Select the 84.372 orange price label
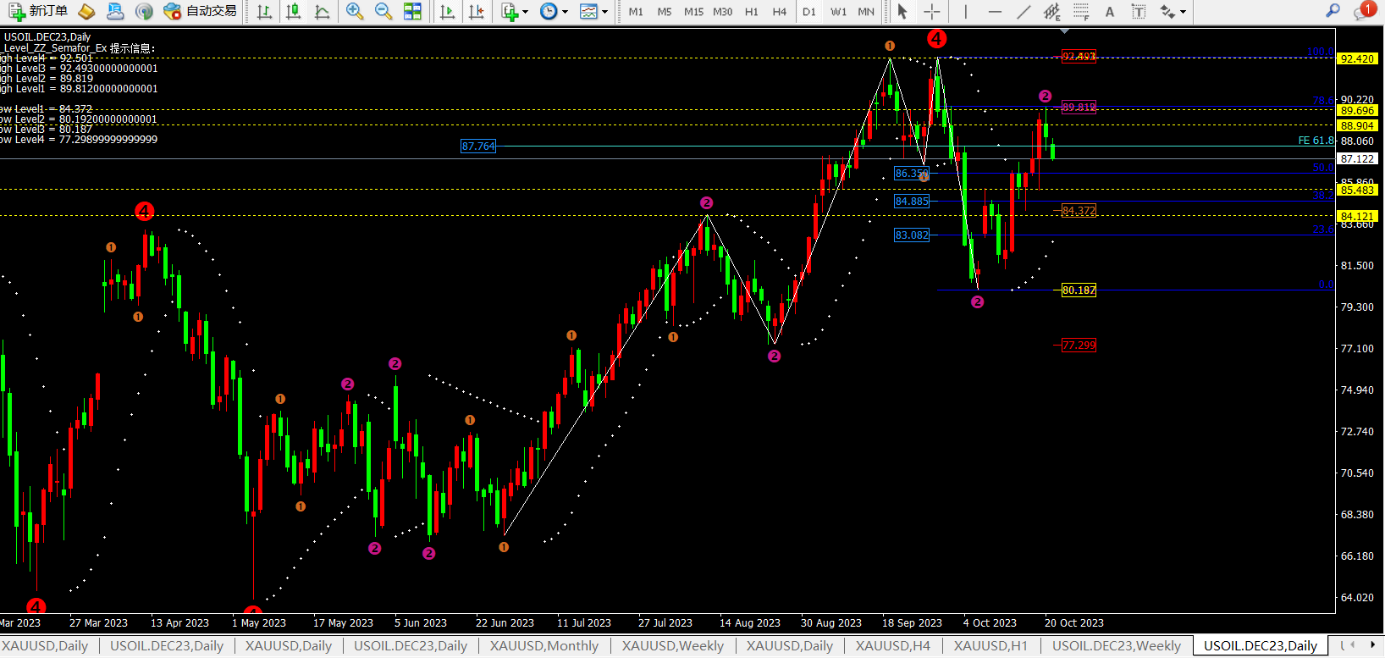This screenshot has width=1385, height=658. click(x=1079, y=210)
